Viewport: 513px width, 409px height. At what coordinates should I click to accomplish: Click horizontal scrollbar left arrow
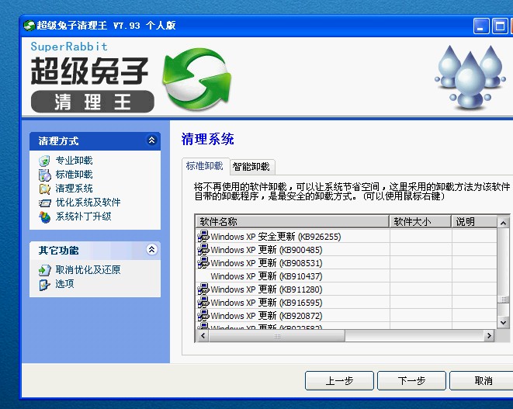203,336
